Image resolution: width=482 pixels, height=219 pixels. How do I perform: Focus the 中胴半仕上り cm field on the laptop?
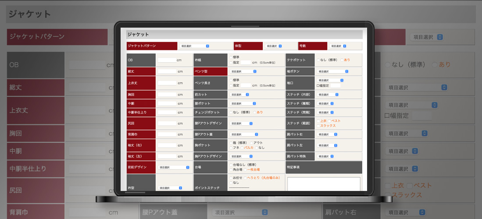(167, 113)
